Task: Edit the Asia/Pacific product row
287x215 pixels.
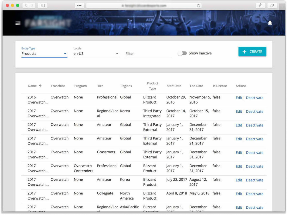Action: [239, 207]
